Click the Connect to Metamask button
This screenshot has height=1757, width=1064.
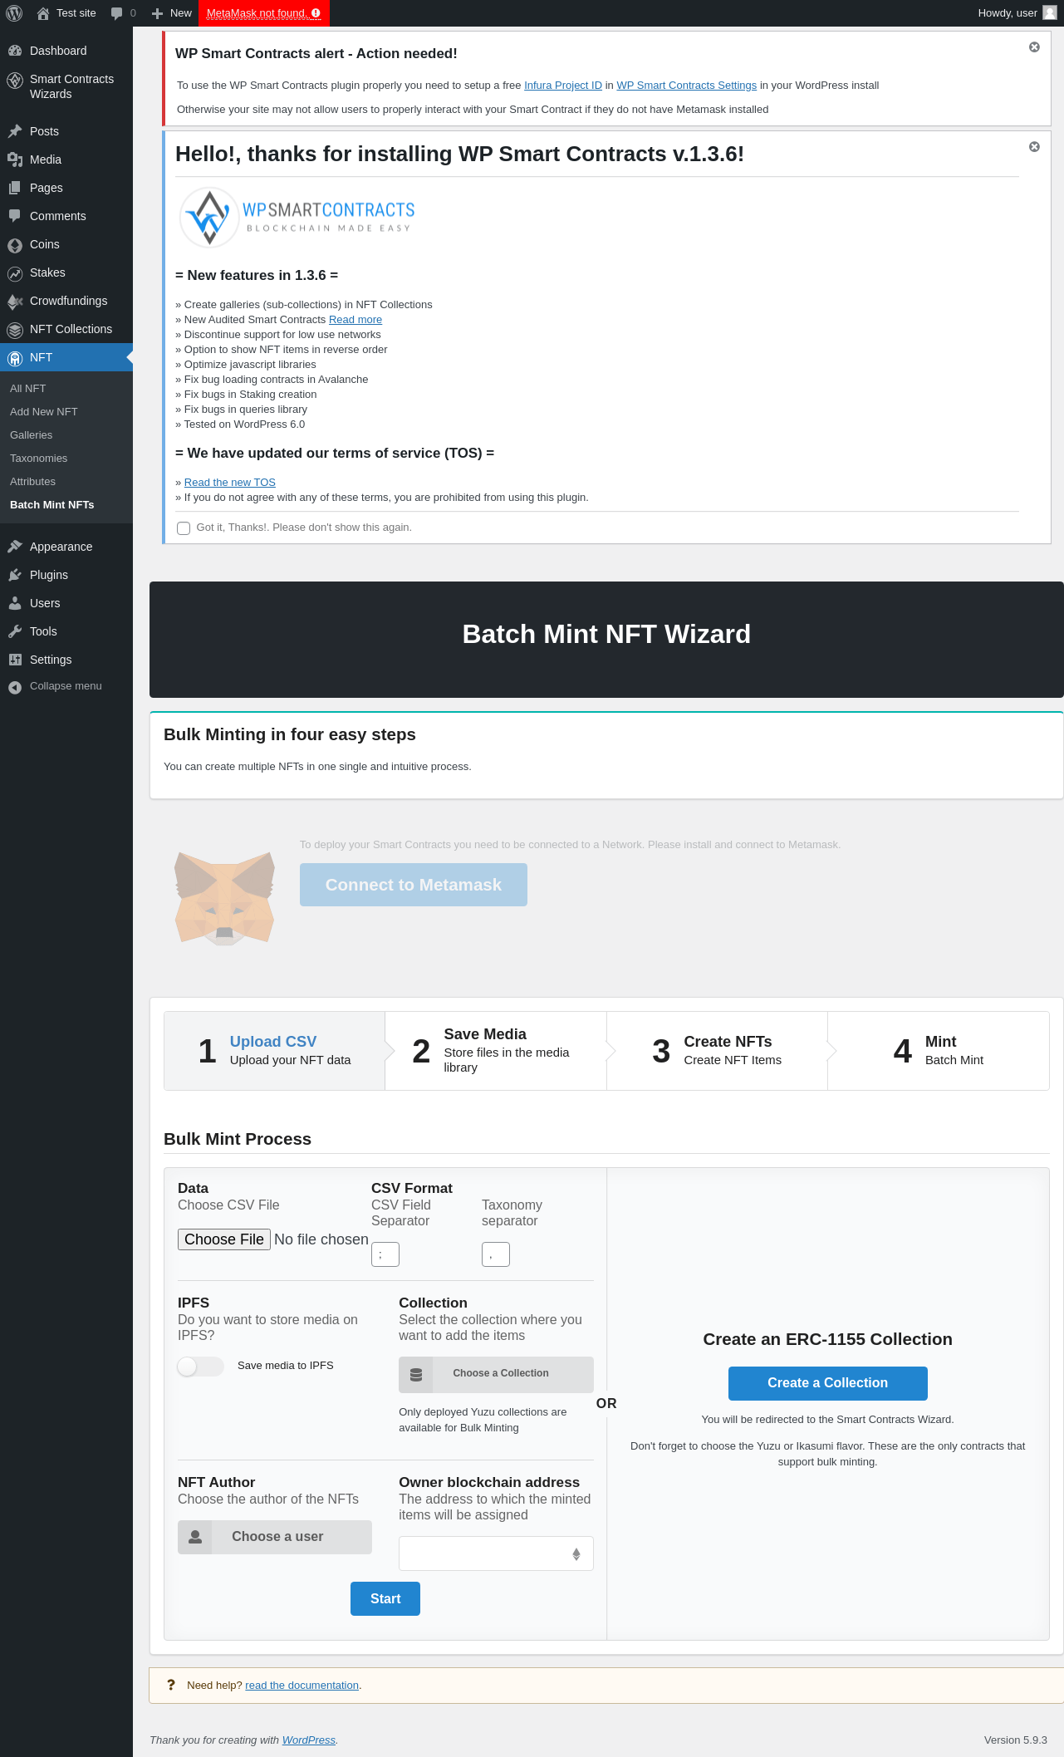pos(414,885)
